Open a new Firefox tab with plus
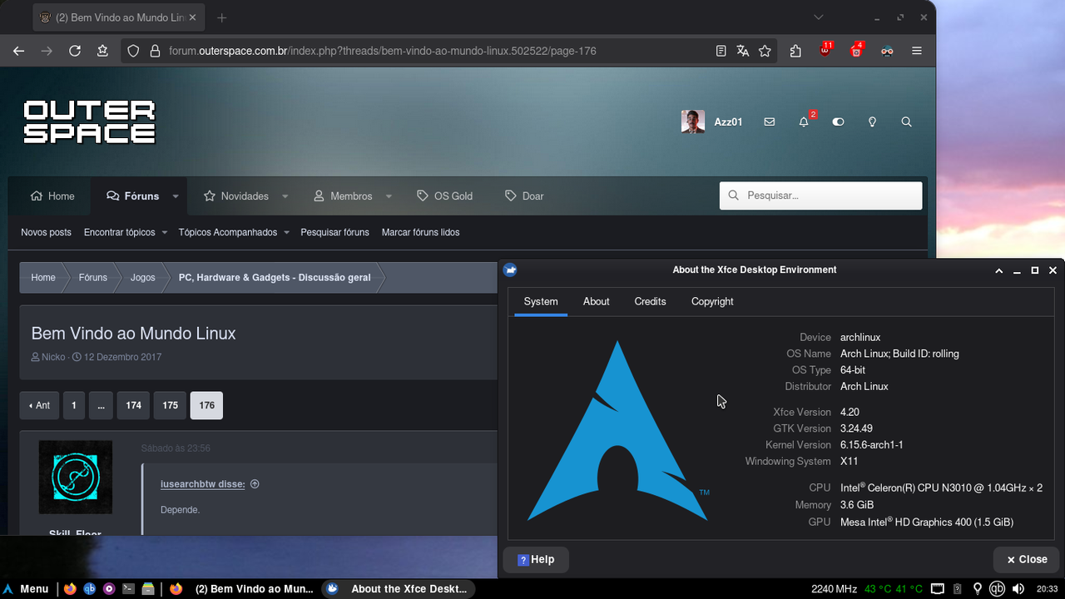Screen dimensions: 1065x599 (221, 17)
